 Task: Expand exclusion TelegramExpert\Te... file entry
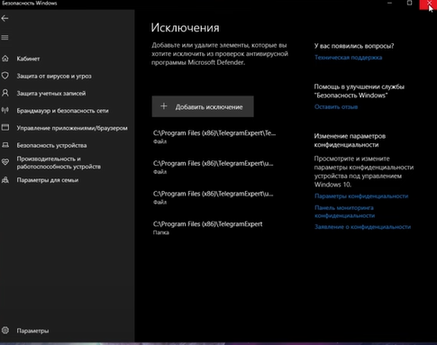[x=214, y=137]
